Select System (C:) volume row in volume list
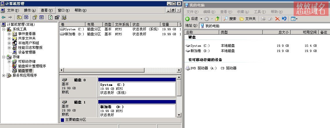Viewport: 330px width, 128px height. (x=120, y=29)
